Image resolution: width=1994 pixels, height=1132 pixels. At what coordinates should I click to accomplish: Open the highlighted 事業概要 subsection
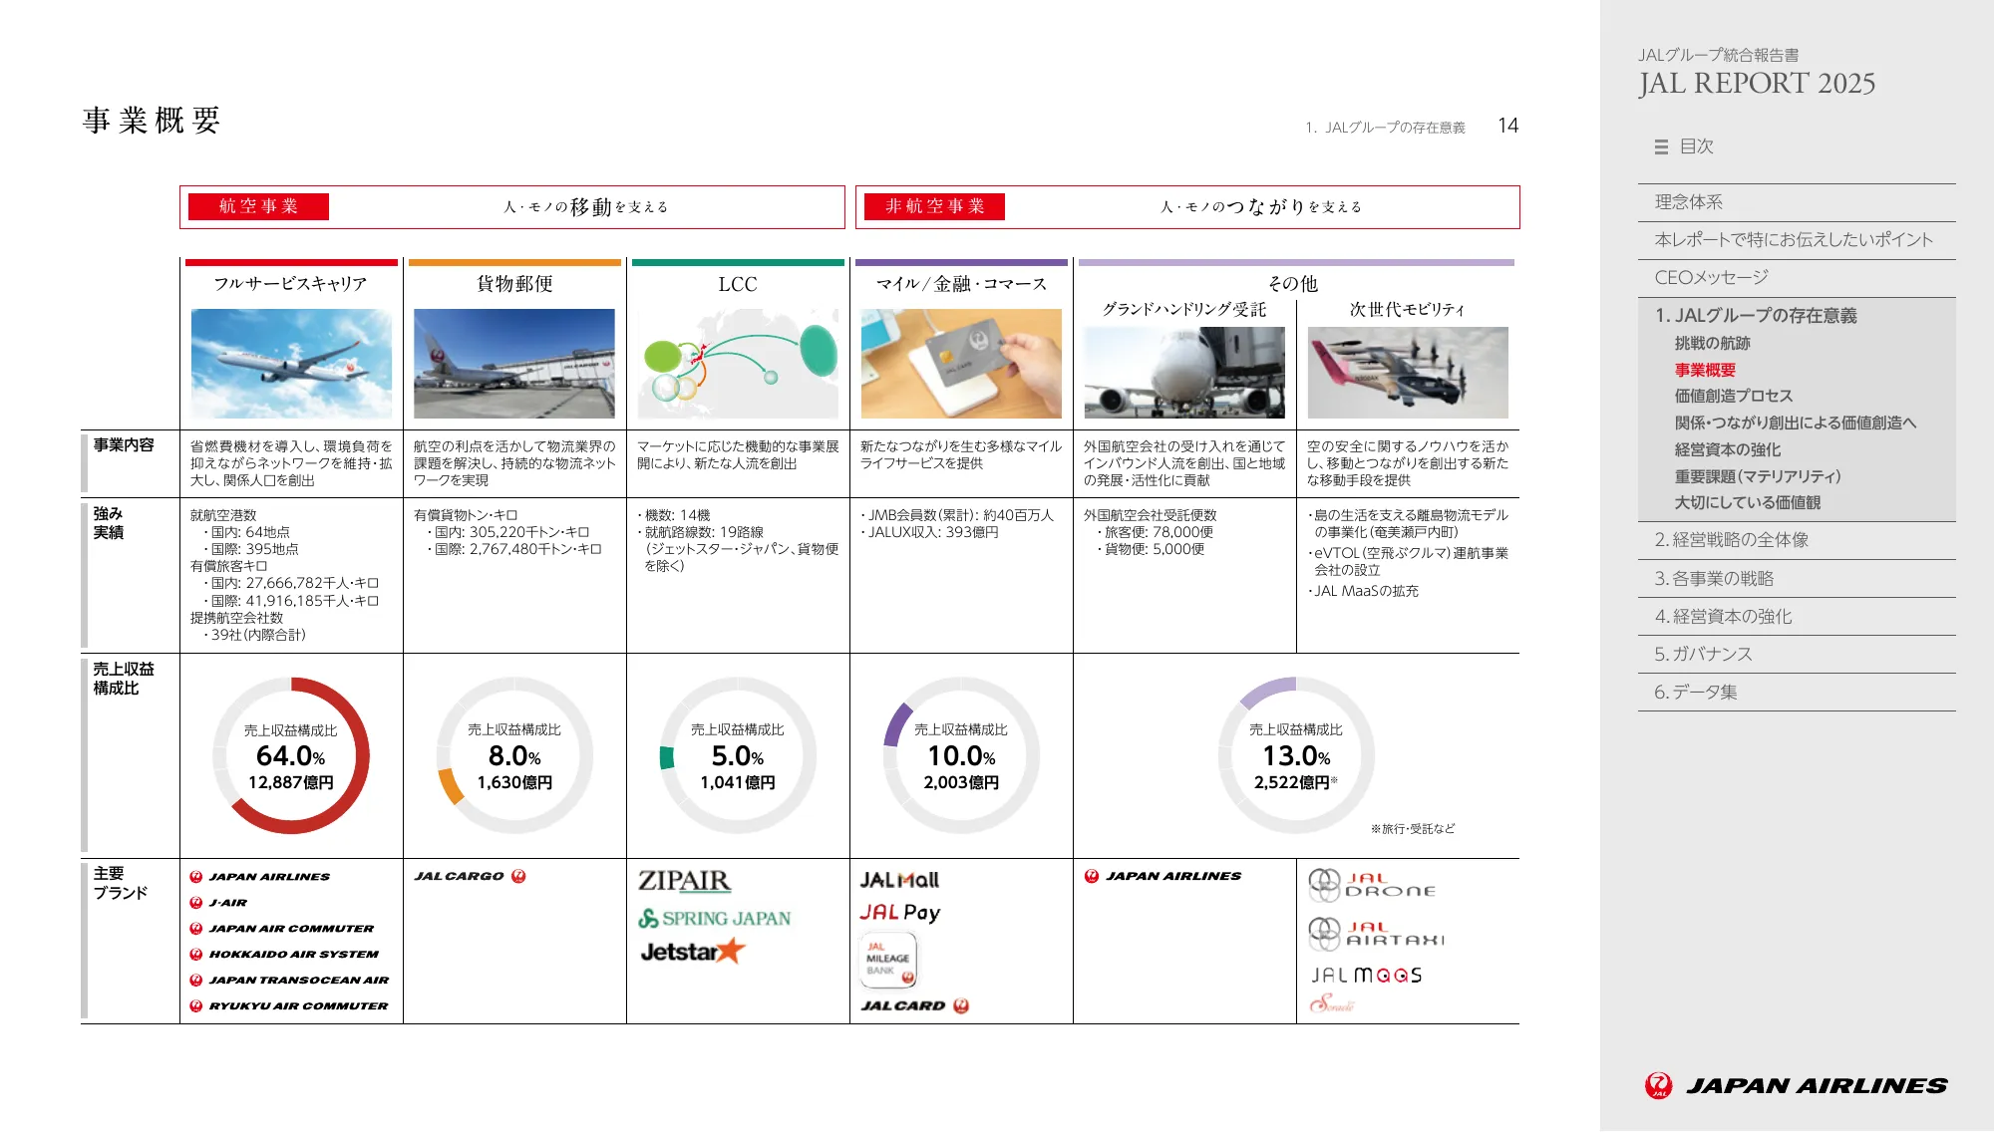coord(1705,370)
